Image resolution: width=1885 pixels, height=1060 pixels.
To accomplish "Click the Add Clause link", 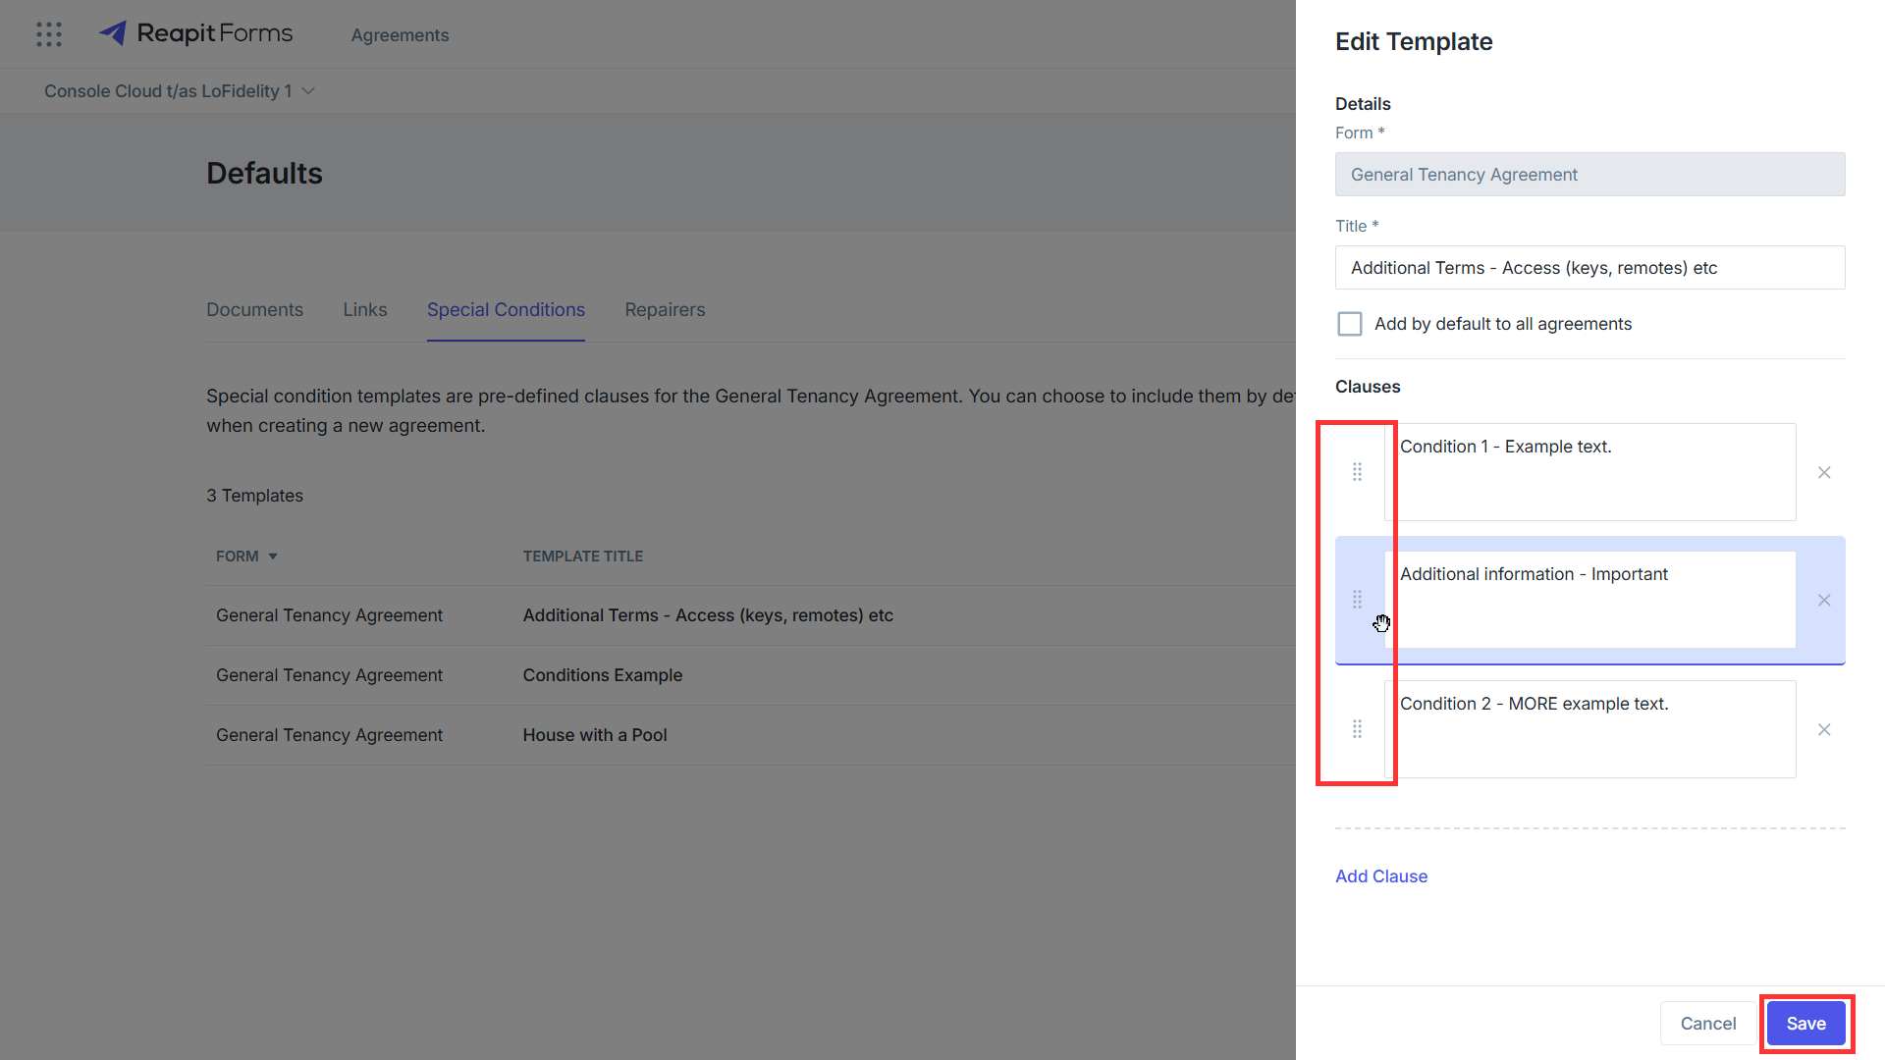I will pyautogui.click(x=1381, y=876).
